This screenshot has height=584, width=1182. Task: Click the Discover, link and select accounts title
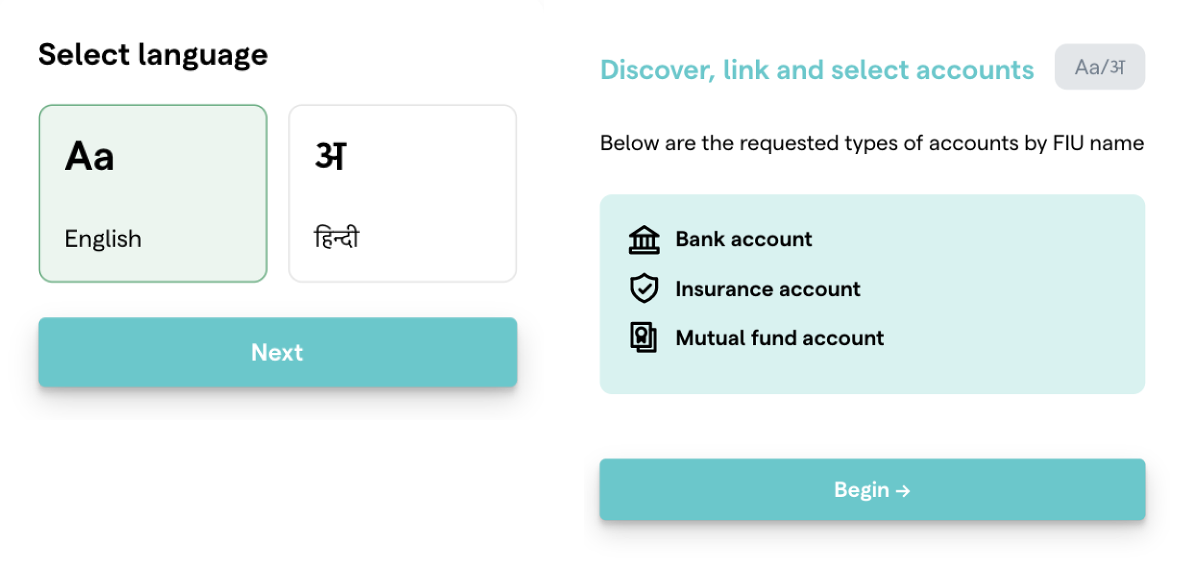(x=817, y=69)
